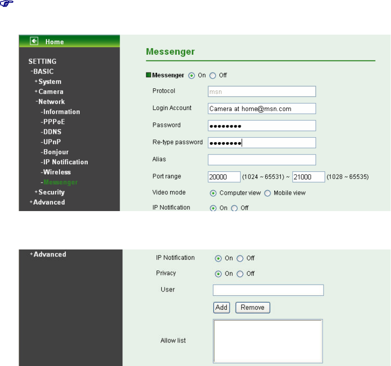Open the PPPoE settings page
The height and width of the screenshot is (366, 391).
pos(53,122)
